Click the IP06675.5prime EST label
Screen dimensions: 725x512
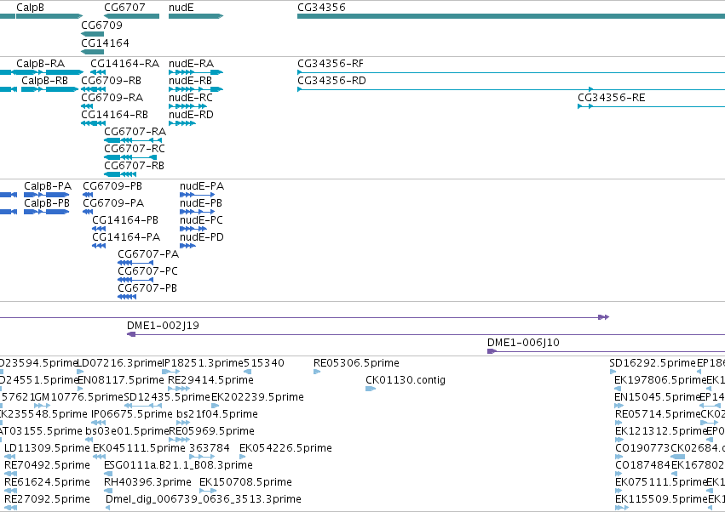tap(132, 414)
